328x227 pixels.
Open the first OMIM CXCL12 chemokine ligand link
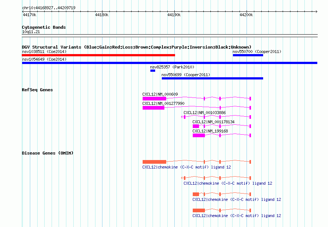pyautogui.click(x=186, y=167)
